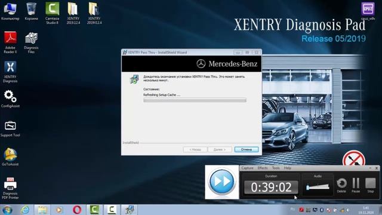The width and height of the screenshot is (382, 215).
Task: Delete the current recording
Action: tap(341, 185)
